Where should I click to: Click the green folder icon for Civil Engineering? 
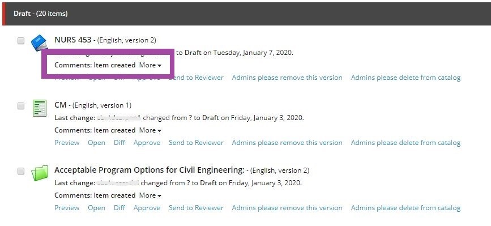pos(40,173)
